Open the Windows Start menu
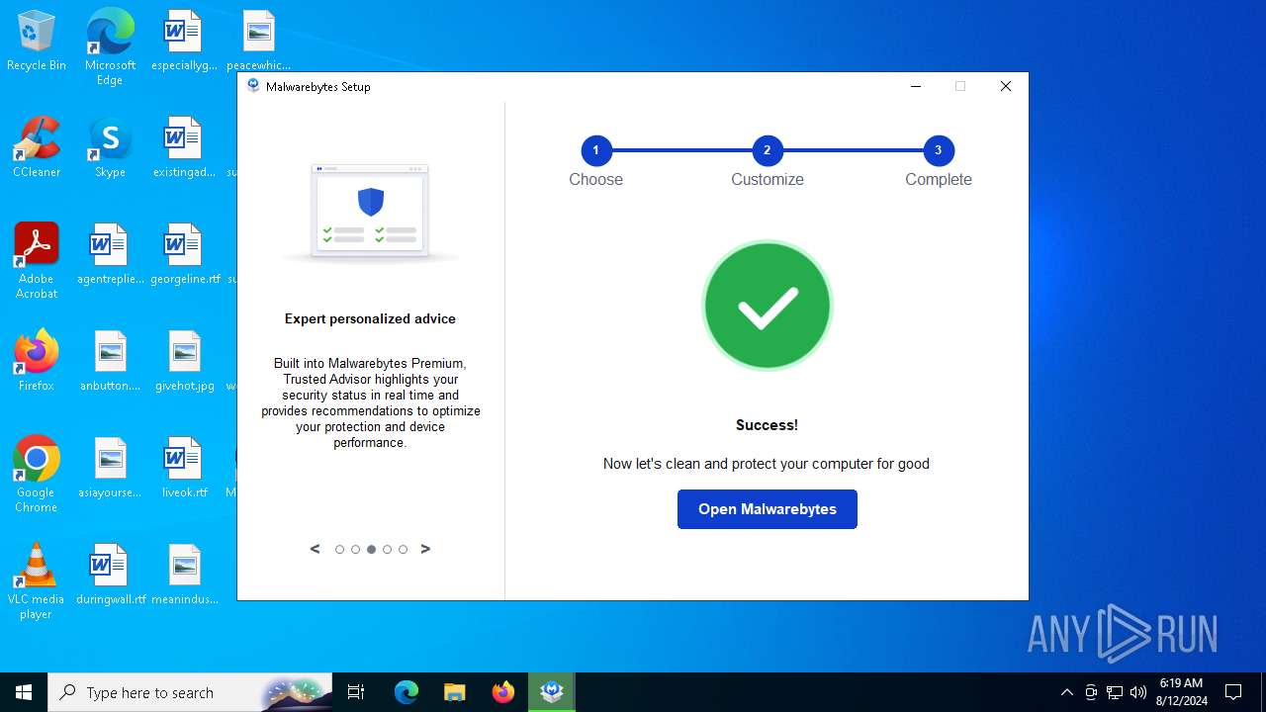 tap(24, 692)
